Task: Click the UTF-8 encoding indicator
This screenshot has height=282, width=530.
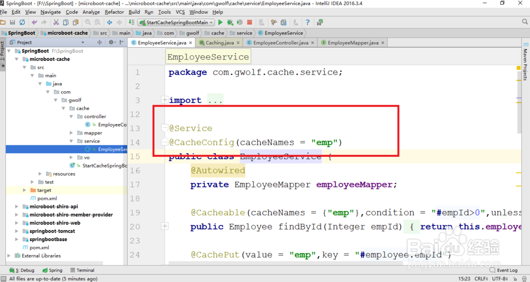Action: tap(500, 279)
